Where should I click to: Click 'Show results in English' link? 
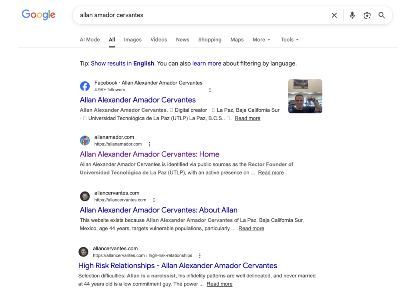click(x=123, y=63)
